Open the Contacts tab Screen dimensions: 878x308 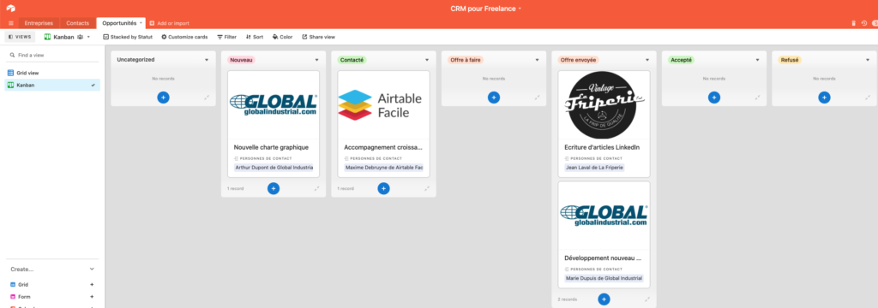pyautogui.click(x=77, y=23)
